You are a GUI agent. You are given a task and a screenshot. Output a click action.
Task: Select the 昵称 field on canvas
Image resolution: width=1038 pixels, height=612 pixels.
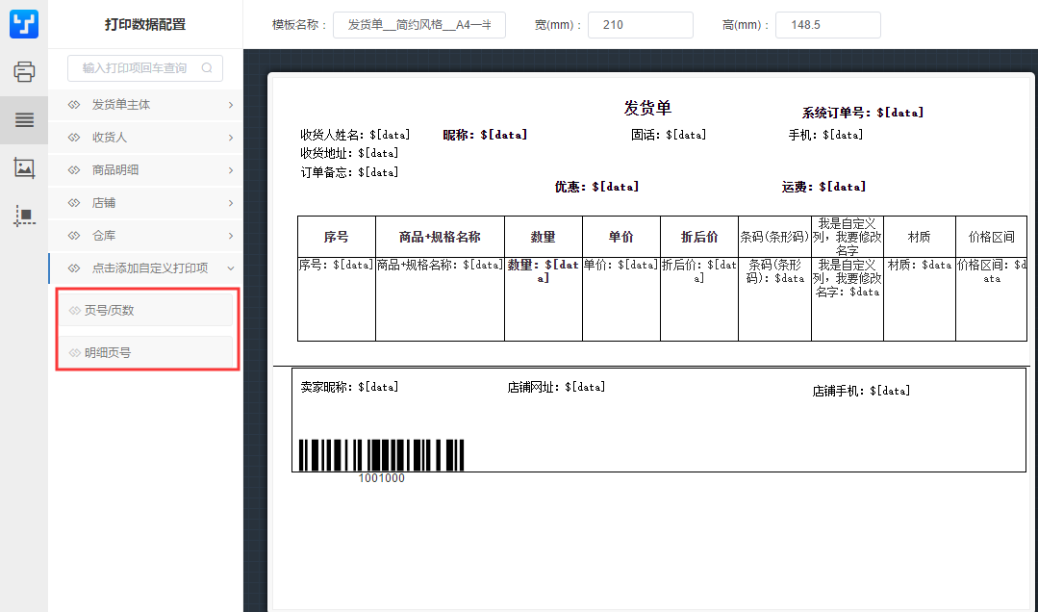click(485, 135)
